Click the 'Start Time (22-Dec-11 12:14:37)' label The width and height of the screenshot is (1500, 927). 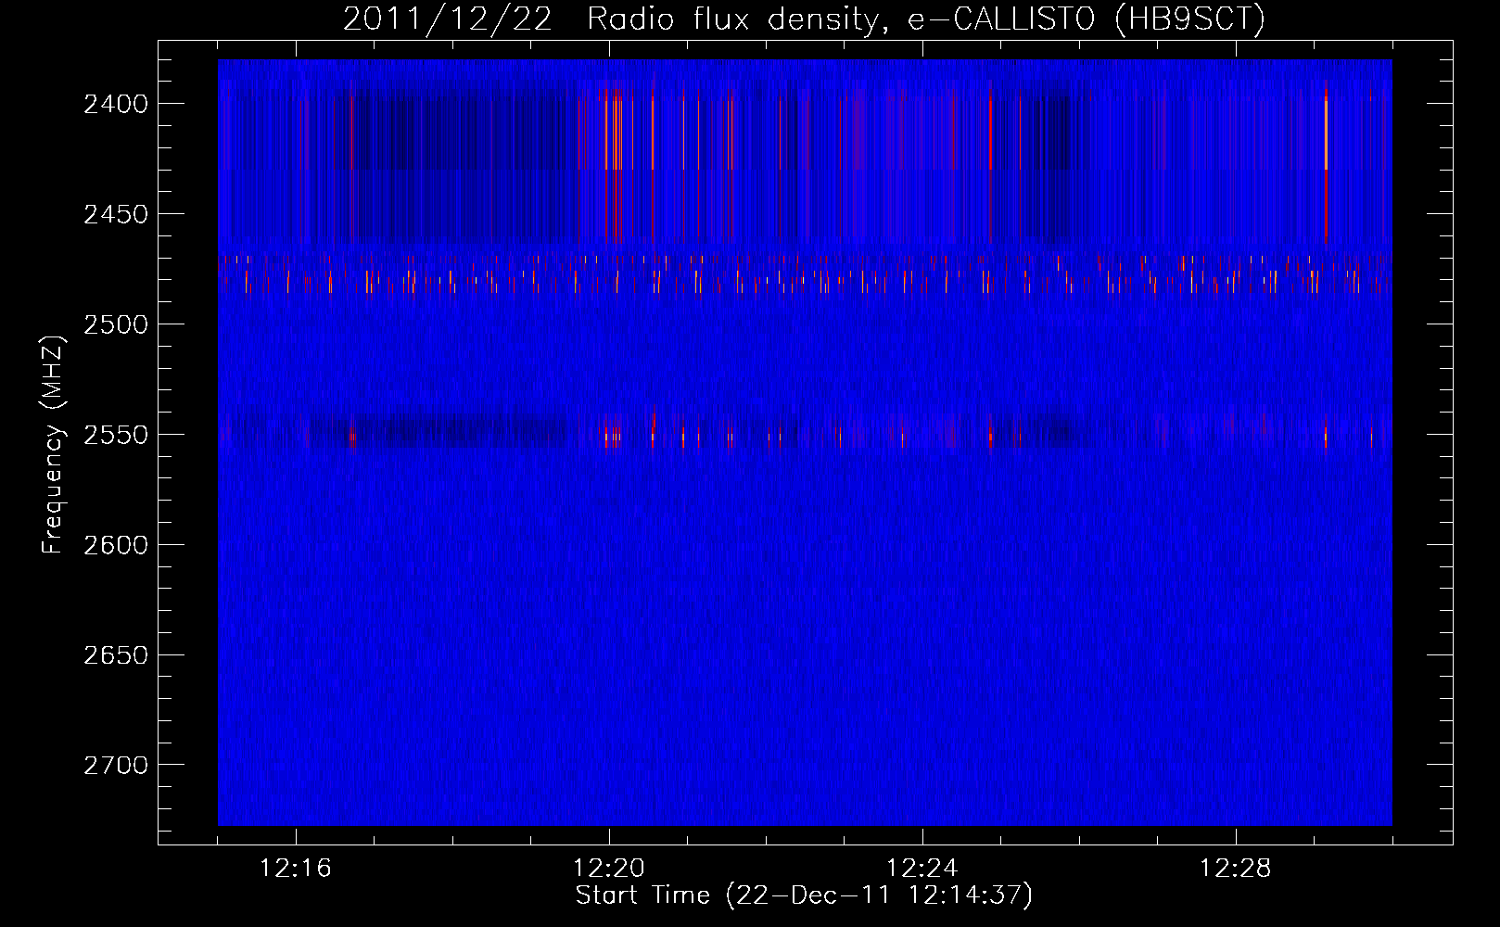point(804,895)
